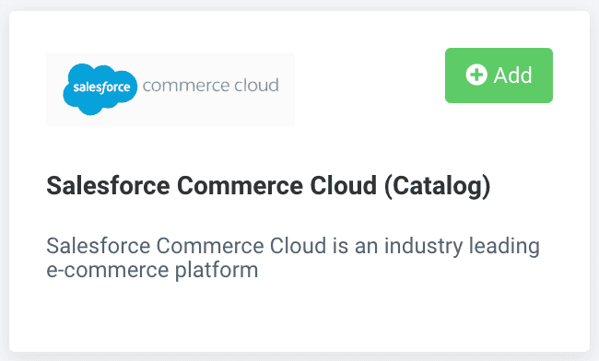Open the Salesforce Commerce Cloud (Catalog) title
Viewport: 599px width, 361px height.
268,186
